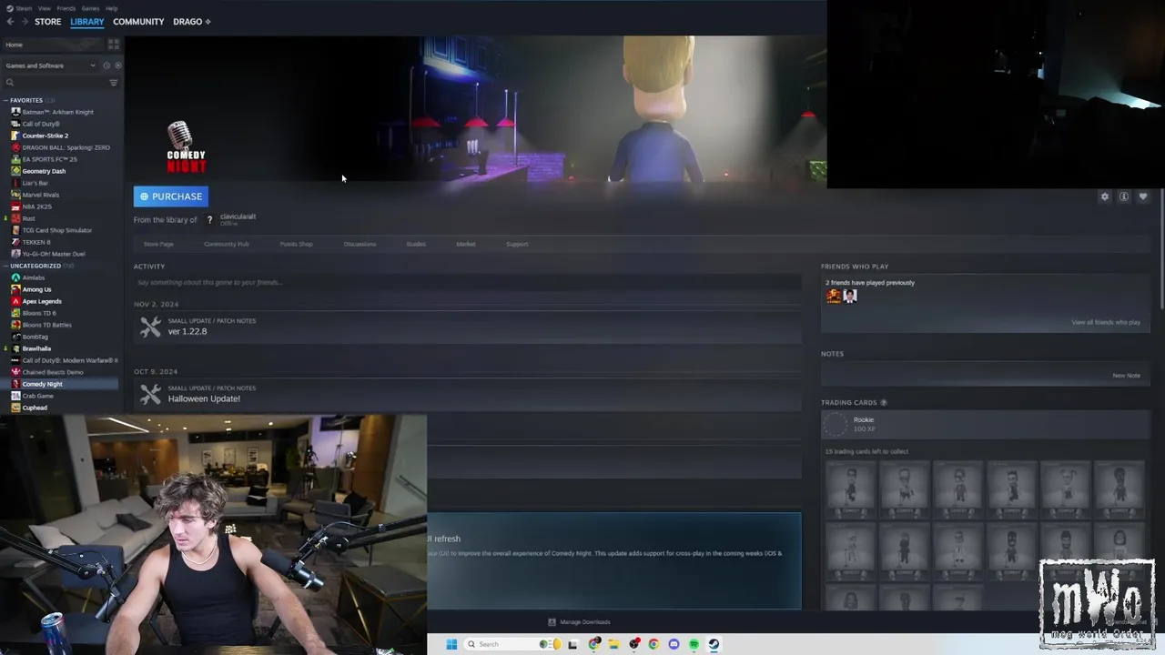
Task: Open the first friend's avatar
Action: (834, 296)
